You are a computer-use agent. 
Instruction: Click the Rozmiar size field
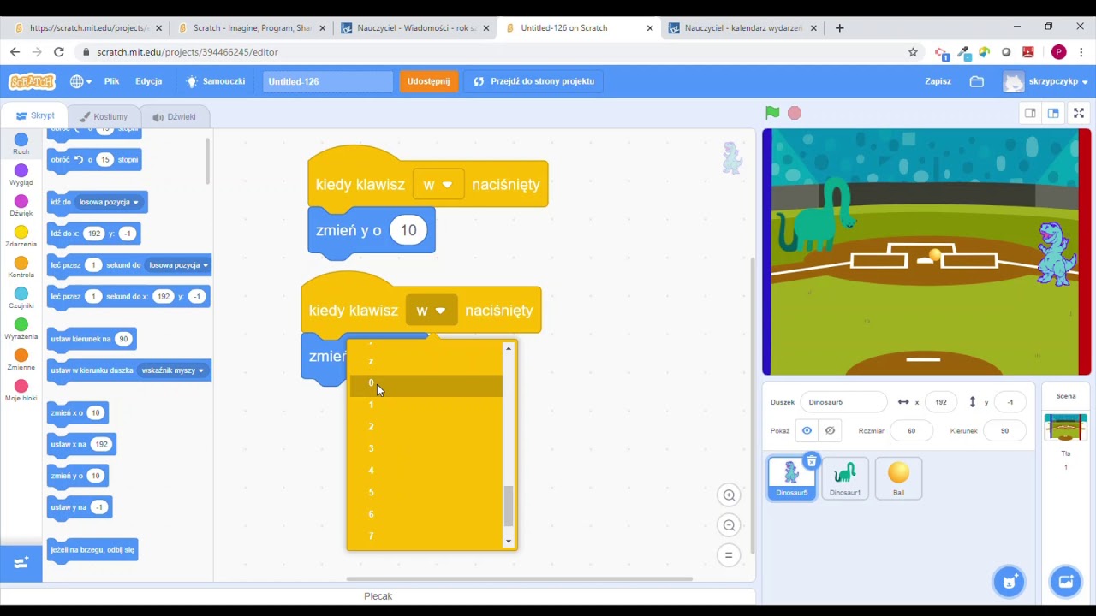click(x=911, y=430)
